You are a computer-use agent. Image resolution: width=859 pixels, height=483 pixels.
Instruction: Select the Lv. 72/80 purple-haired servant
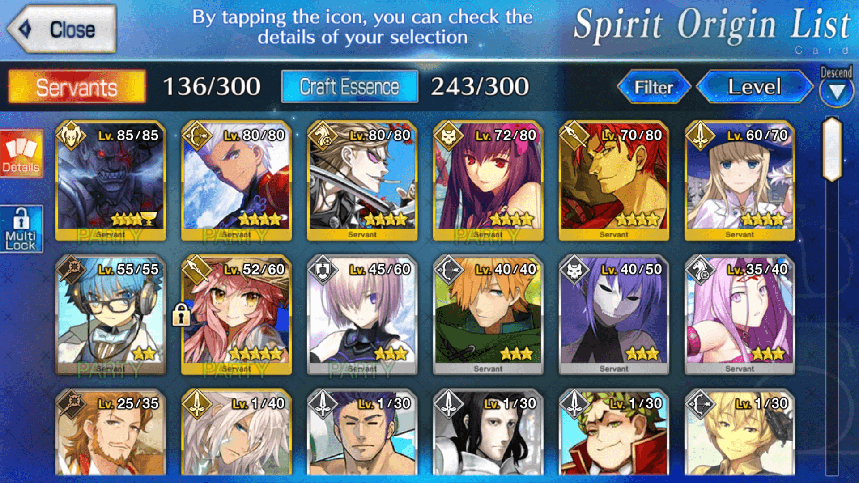click(488, 181)
